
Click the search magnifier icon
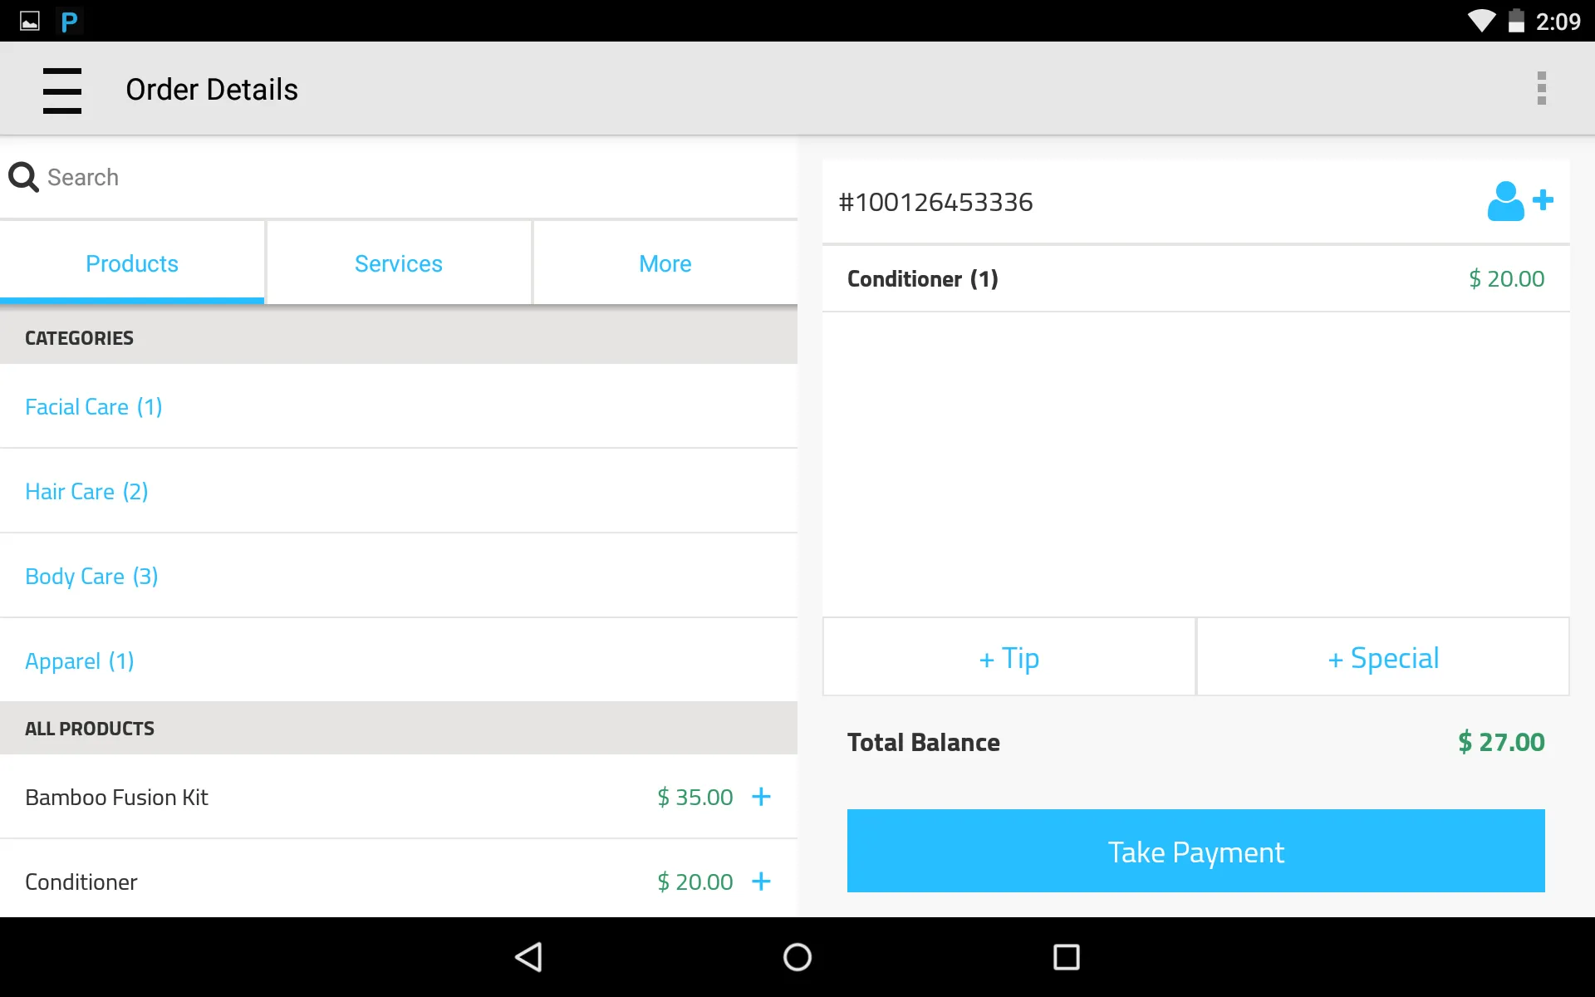click(23, 177)
